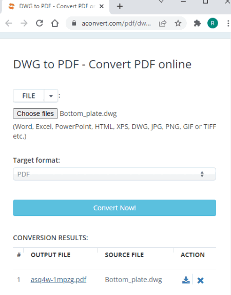Navigate back to the previous page
The image size is (231, 295).
point(9,23)
